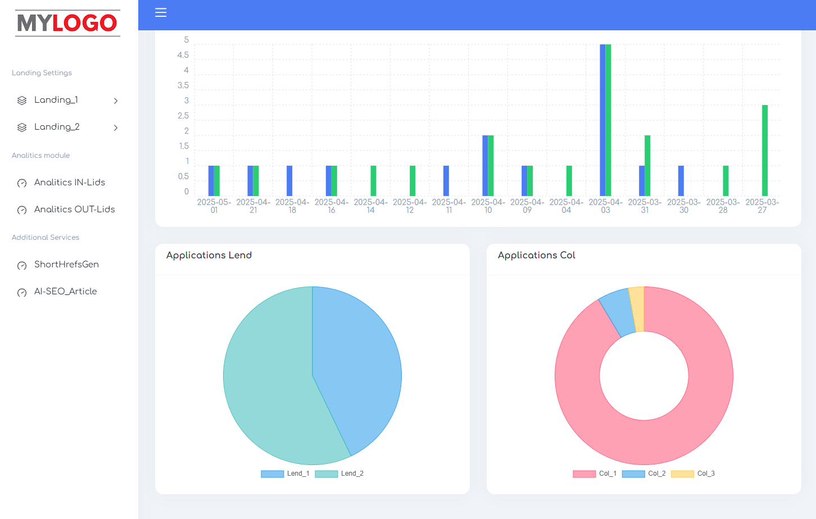This screenshot has width=816, height=519.
Task: Click the hamburger menu icon in header
Action: pyautogui.click(x=161, y=12)
